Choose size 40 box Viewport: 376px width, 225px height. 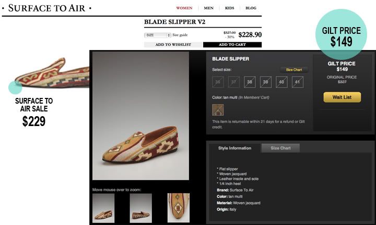(x=281, y=82)
